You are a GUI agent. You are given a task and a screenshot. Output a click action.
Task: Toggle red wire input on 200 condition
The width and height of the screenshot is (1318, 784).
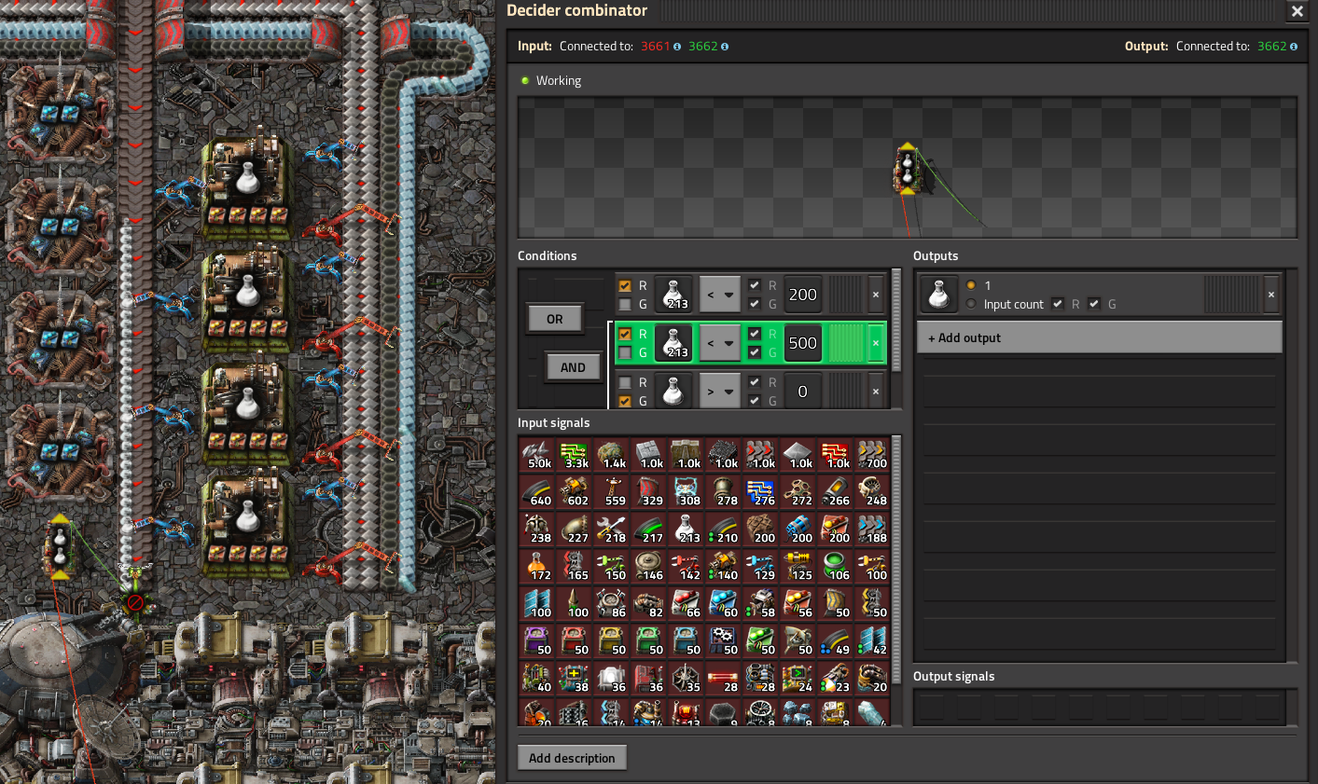coord(625,286)
